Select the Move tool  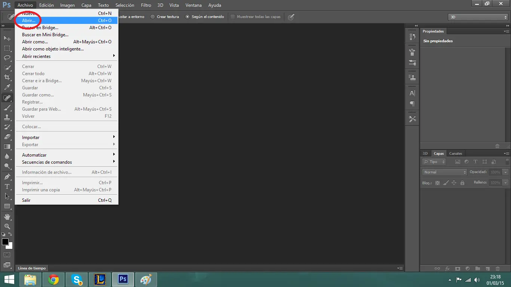7,38
